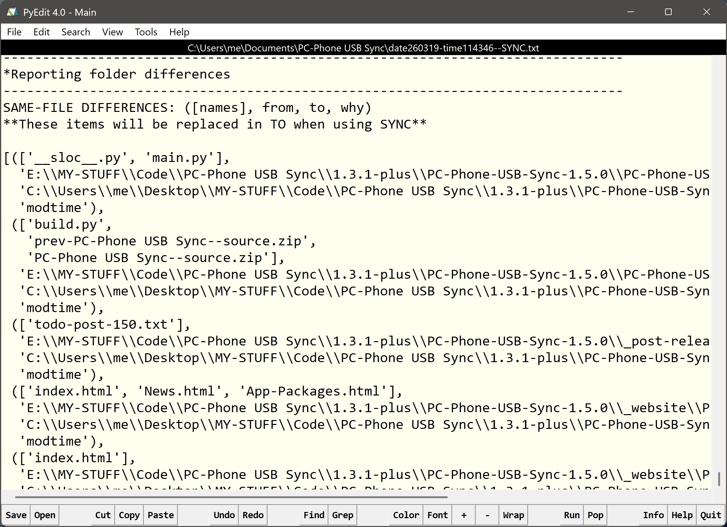727x527 pixels.
Task: Toggle line Wrap mode
Action: coord(513,515)
